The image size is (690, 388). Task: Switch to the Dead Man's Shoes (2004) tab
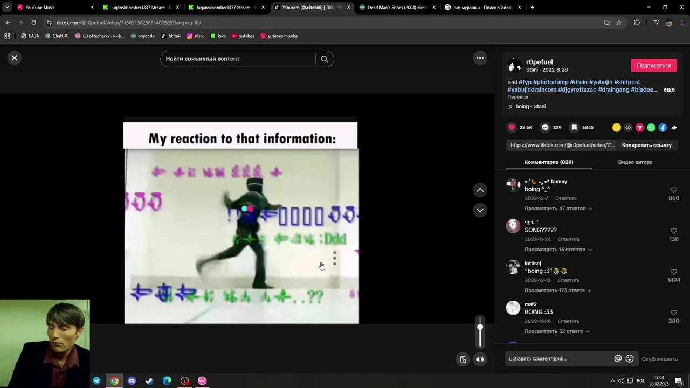[398, 8]
